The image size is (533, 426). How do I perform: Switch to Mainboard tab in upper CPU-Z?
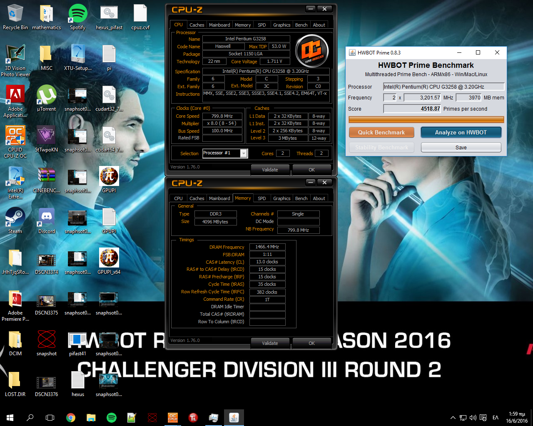[219, 25]
